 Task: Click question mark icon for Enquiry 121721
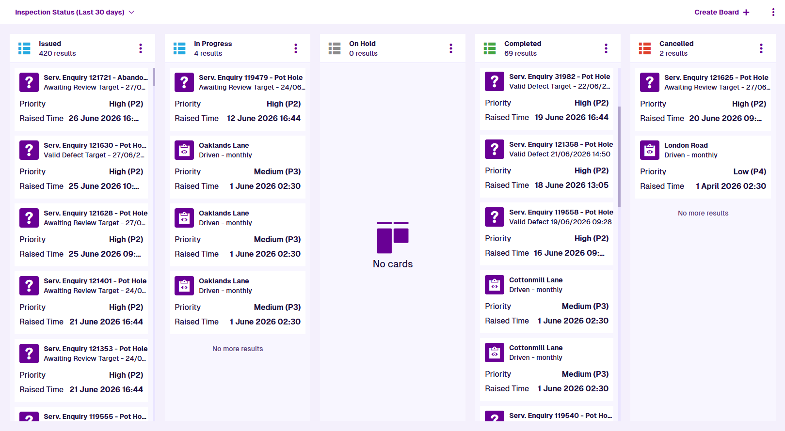(29, 82)
